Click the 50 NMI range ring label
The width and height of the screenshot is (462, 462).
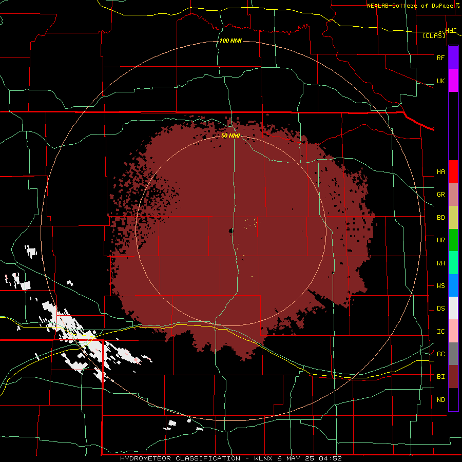click(230, 136)
